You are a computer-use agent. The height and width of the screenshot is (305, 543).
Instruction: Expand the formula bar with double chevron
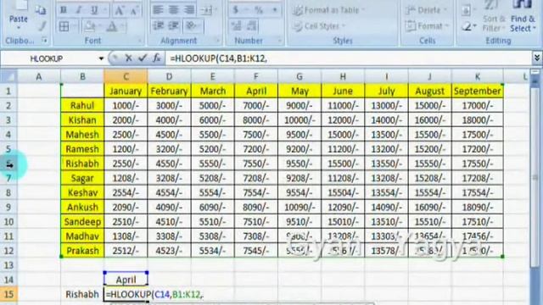click(537, 58)
